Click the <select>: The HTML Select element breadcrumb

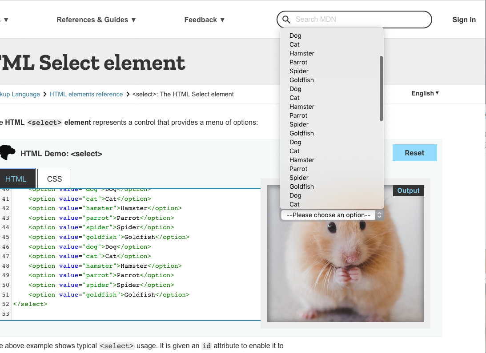tap(183, 94)
